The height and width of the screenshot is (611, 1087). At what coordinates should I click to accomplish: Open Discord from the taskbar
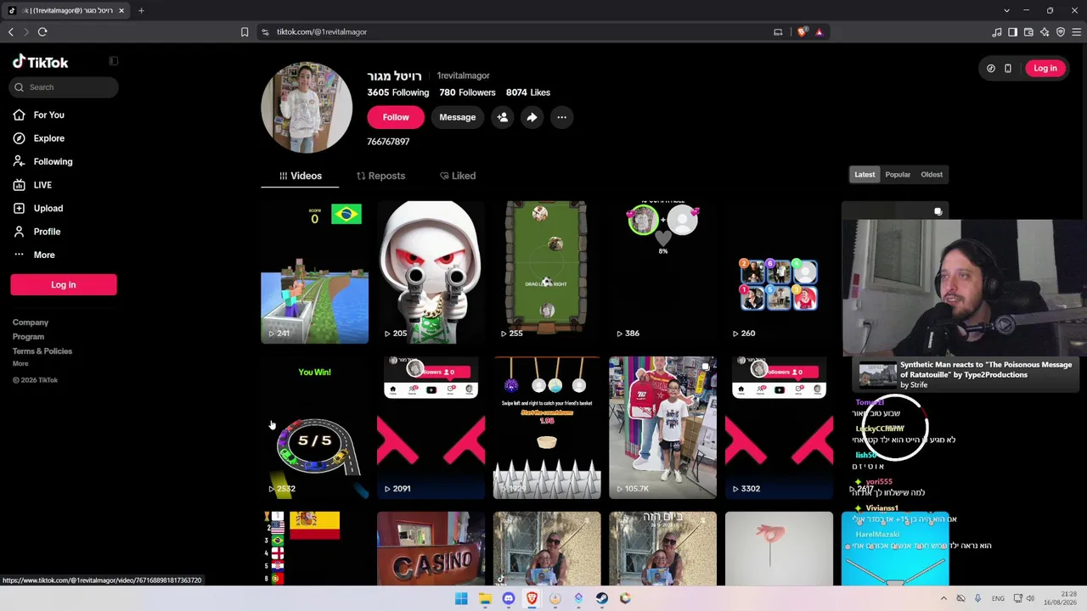[509, 598]
